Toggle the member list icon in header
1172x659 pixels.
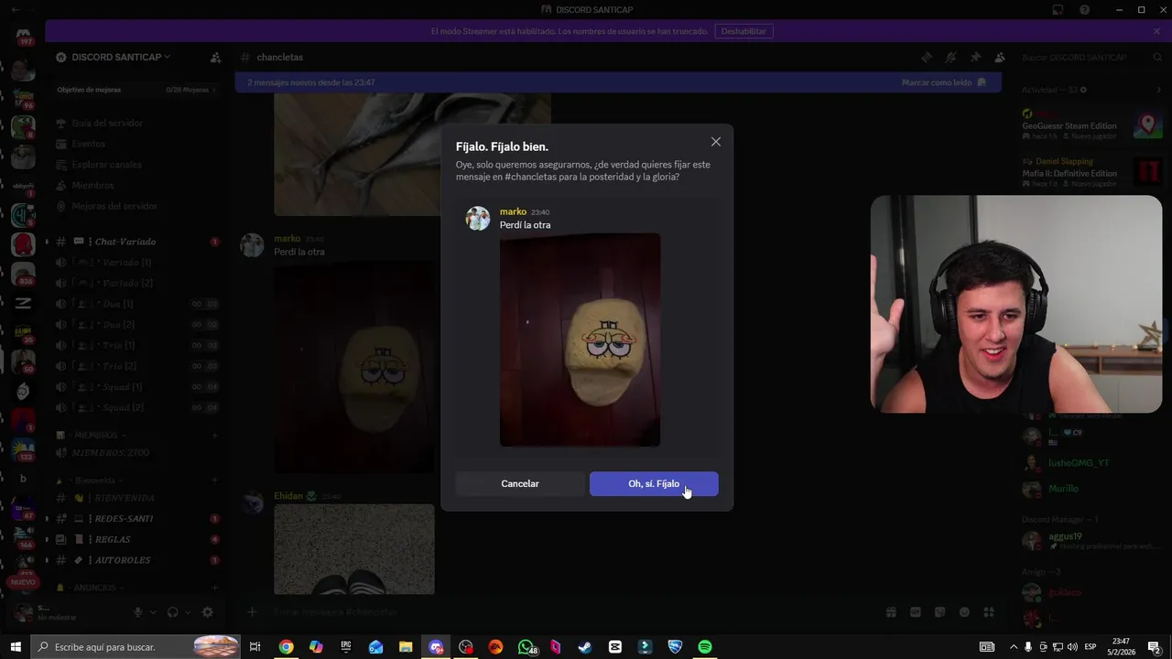point(999,57)
